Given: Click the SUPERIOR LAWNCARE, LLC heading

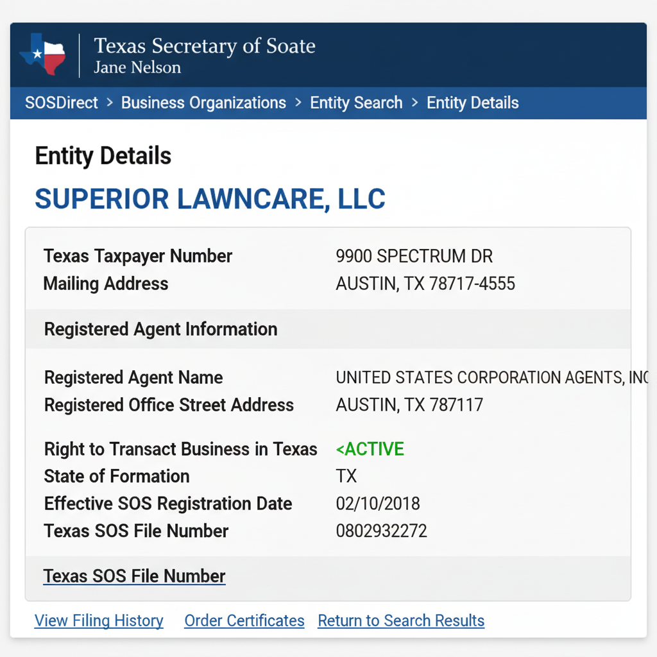Looking at the screenshot, I should 210,199.
